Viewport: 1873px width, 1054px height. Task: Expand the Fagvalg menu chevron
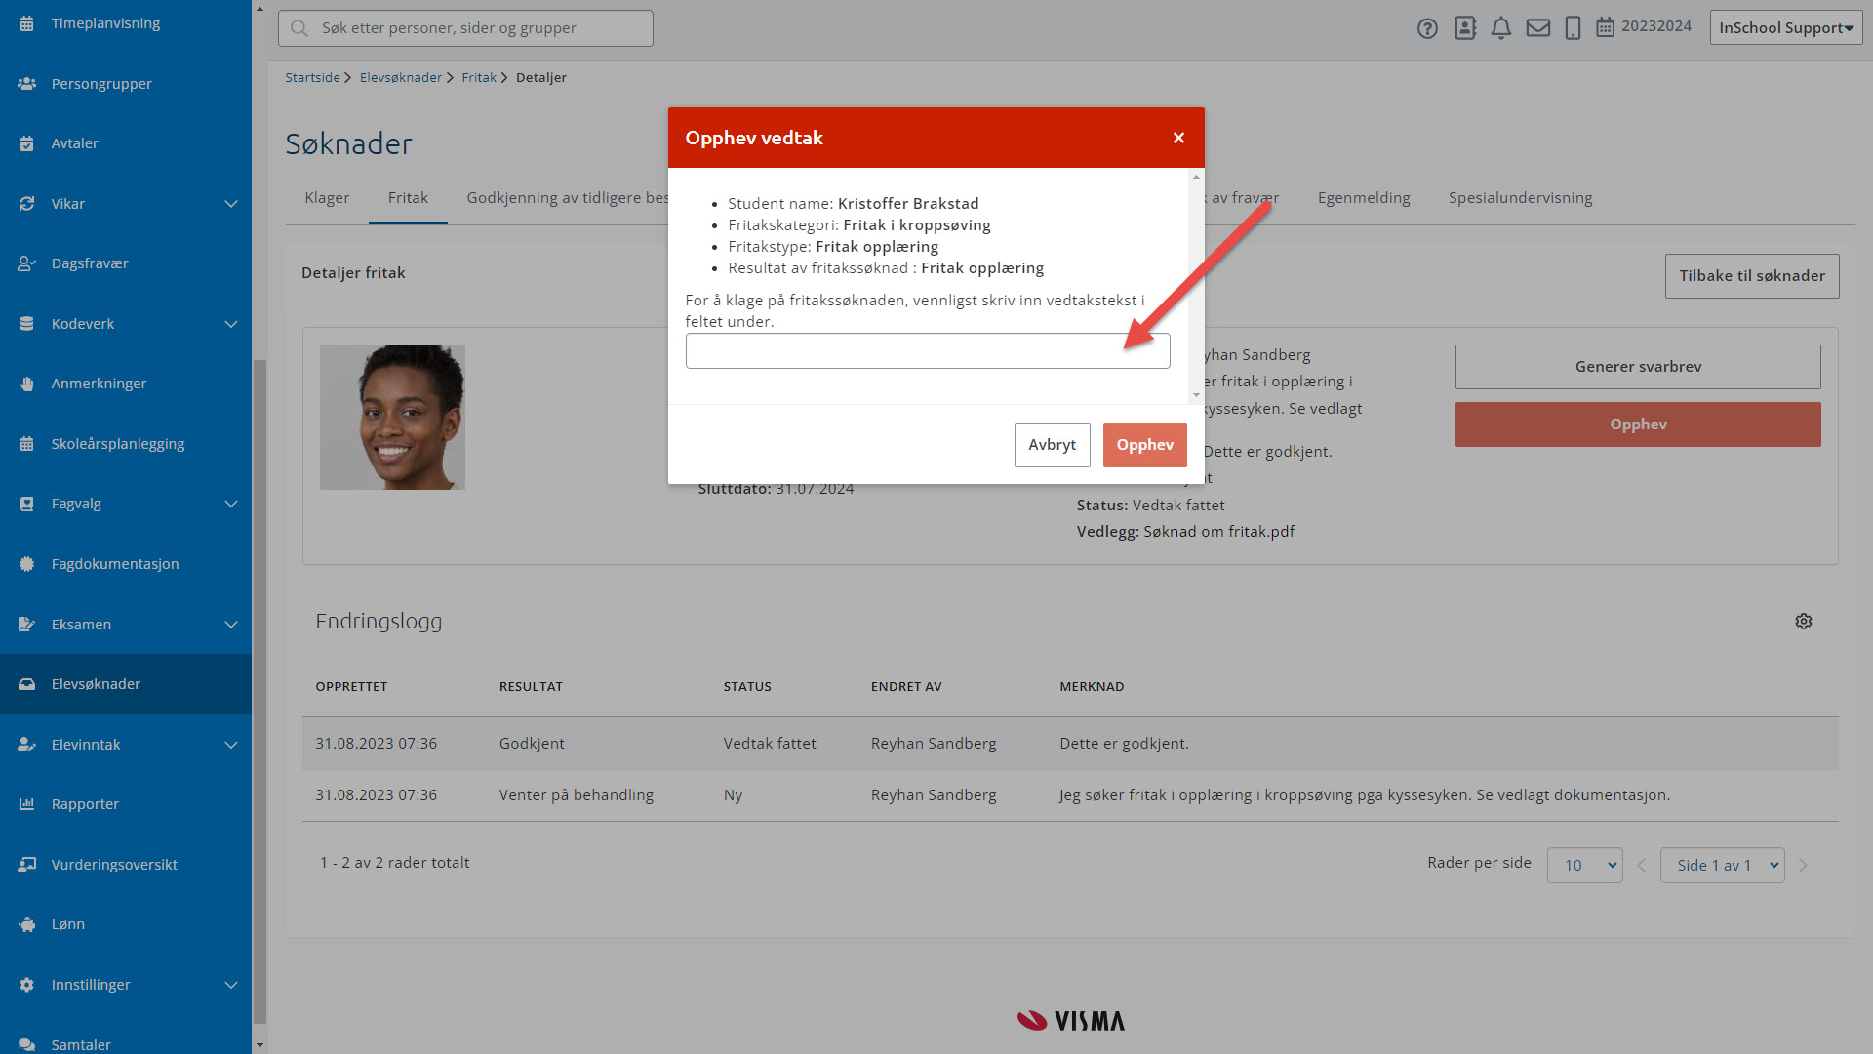[x=231, y=504]
